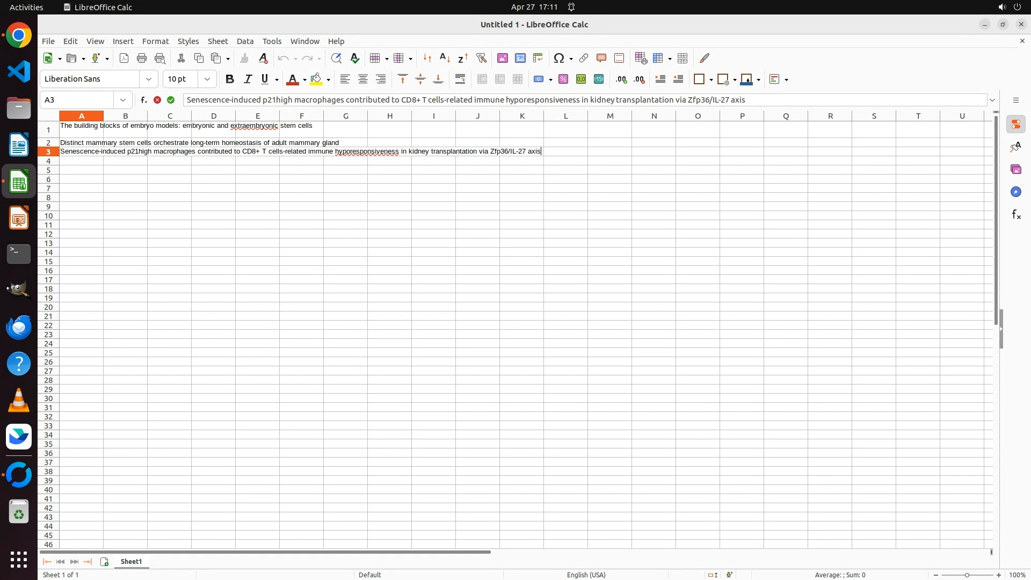
Task: Click the Export as PDF icon
Action: 124,58
